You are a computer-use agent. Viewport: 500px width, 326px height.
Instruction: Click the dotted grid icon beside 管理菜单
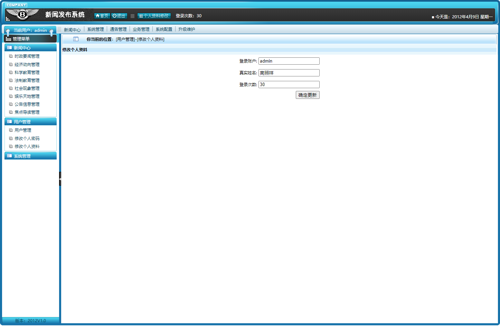point(8,39)
